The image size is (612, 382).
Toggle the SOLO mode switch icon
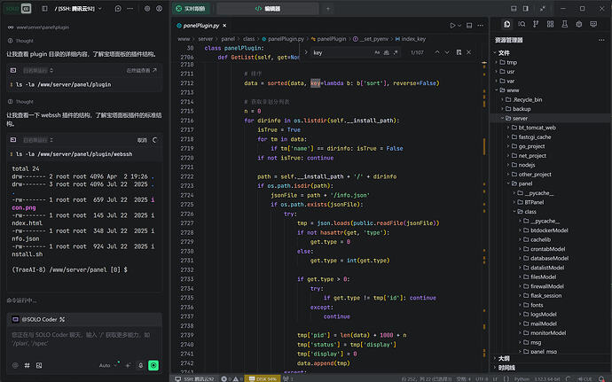[26, 8]
